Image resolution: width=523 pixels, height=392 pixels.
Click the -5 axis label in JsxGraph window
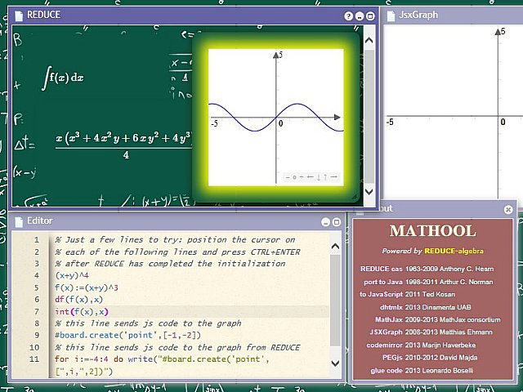click(x=390, y=122)
